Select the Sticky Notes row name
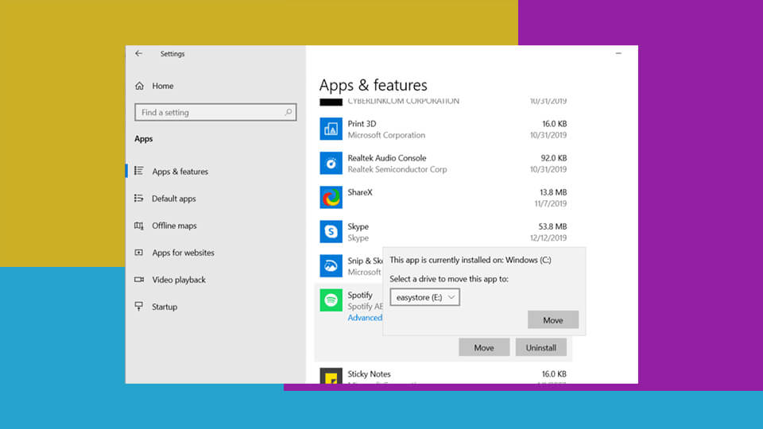Image resolution: width=763 pixels, height=429 pixels. tap(369, 374)
